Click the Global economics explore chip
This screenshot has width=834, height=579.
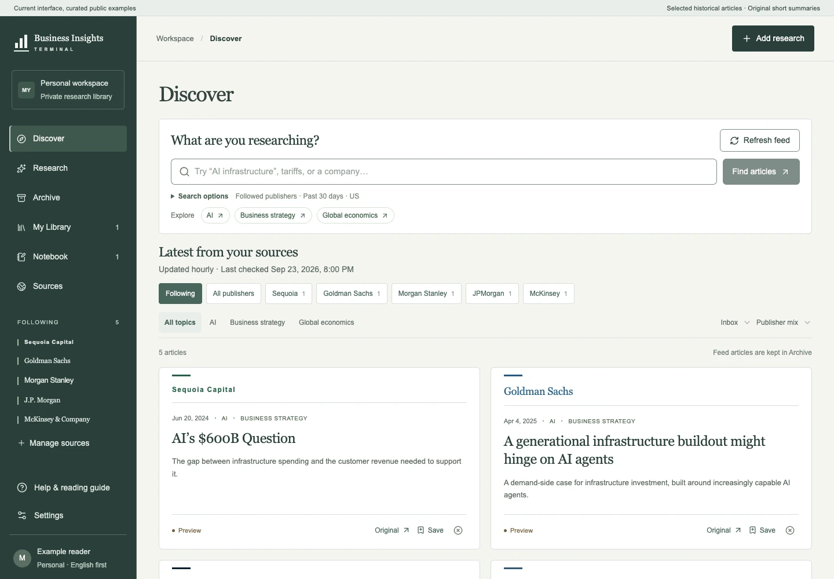coord(356,216)
